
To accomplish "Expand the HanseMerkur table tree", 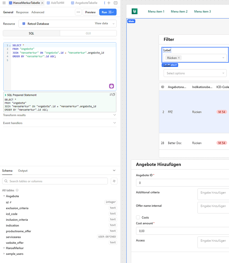I will click(4, 248).
